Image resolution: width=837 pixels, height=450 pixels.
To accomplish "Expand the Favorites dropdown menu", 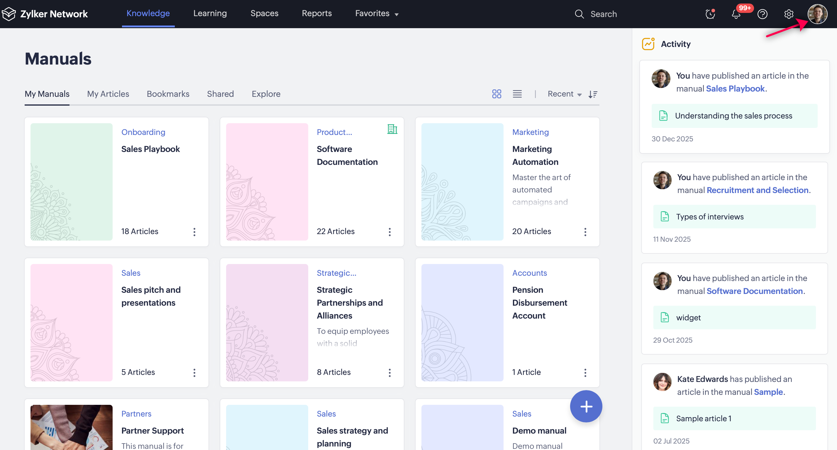I will [x=377, y=14].
